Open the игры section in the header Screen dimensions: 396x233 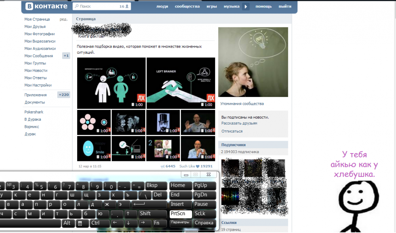pyautogui.click(x=211, y=6)
